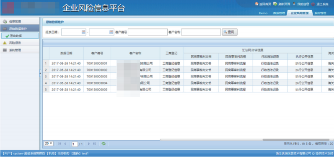This screenshot has width=334, height=157.
Task: Click the 客户名称 input field
Action: 201,32
